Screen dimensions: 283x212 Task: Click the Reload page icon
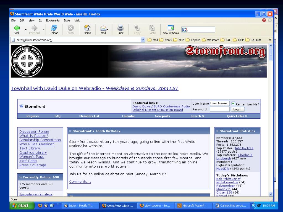point(54,28)
